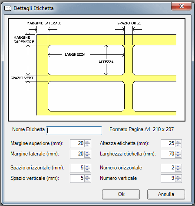
Task: Confirm with the Ok button
Action: 121,194
